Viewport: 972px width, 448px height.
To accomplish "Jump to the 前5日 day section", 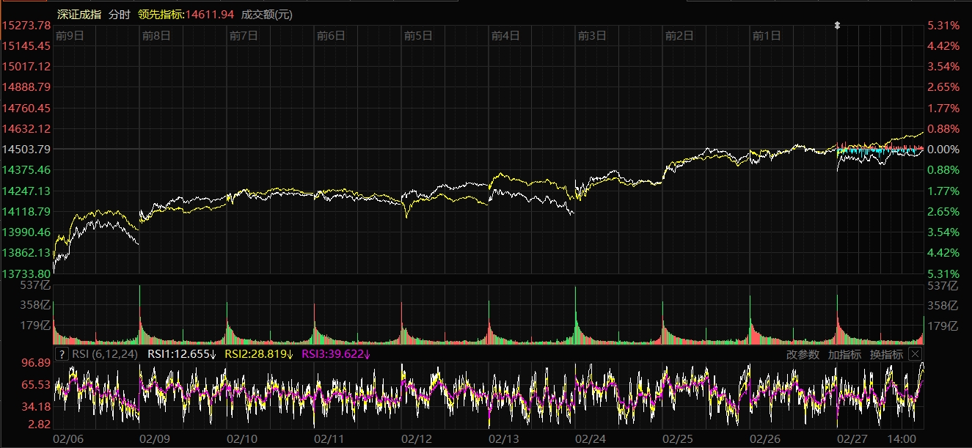I will (418, 35).
